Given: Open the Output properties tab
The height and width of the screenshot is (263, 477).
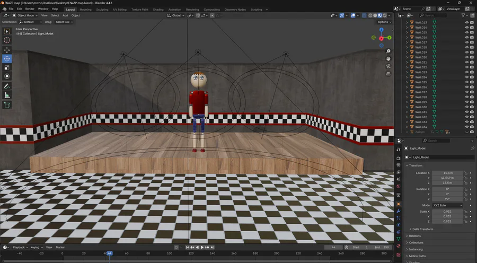Looking at the screenshot, I should 399,165.
